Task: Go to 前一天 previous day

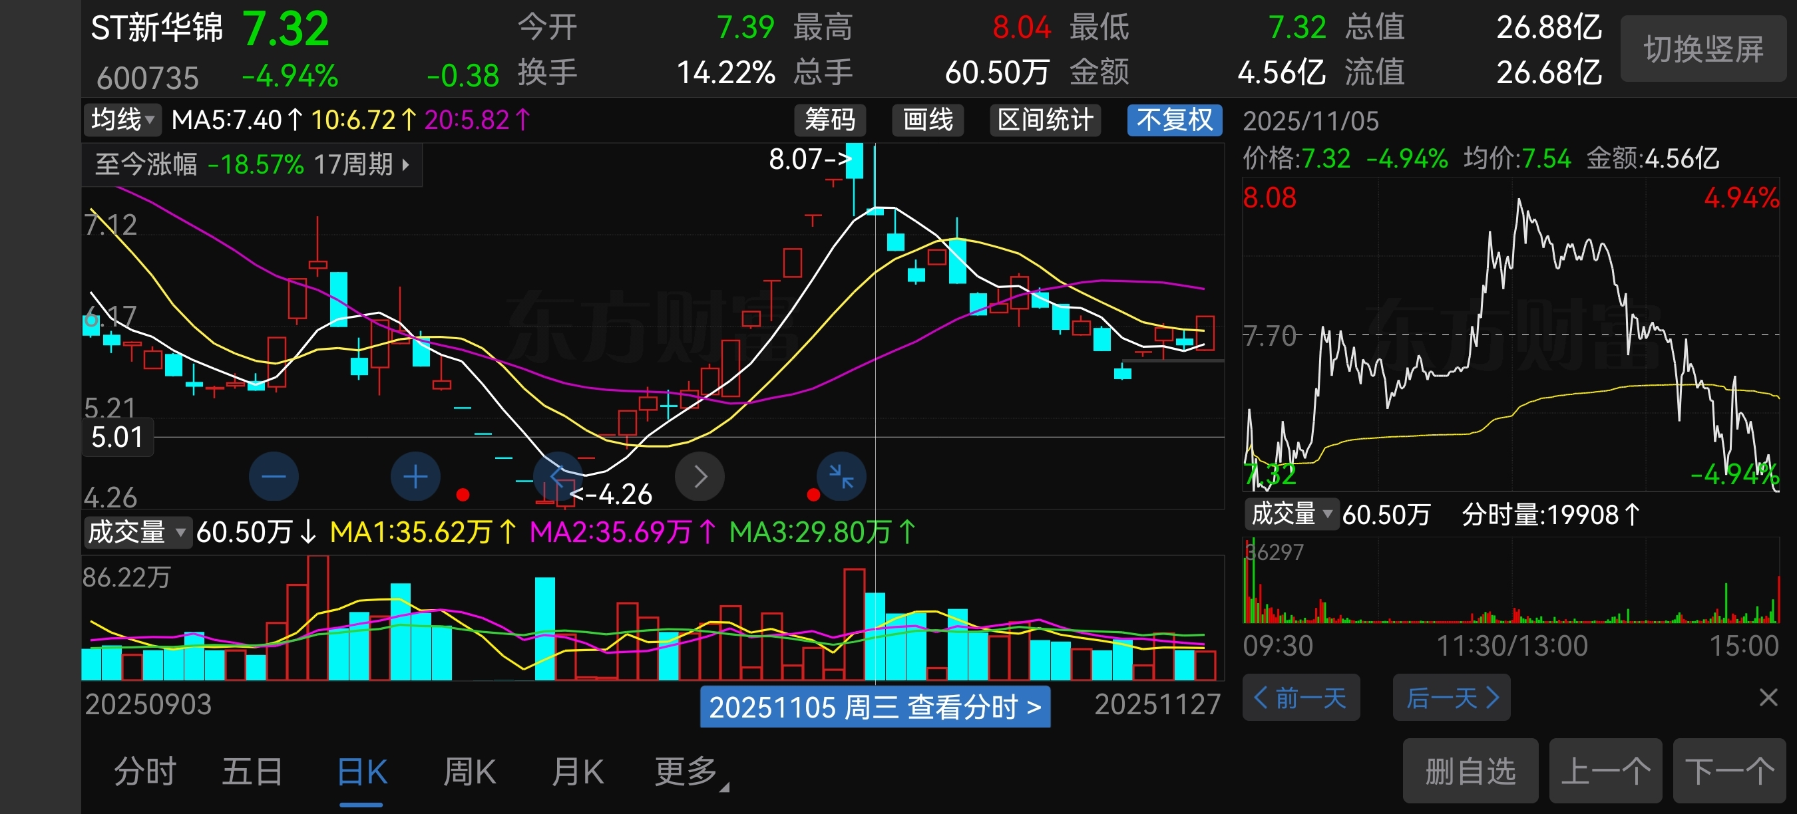Action: [x=1300, y=698]
